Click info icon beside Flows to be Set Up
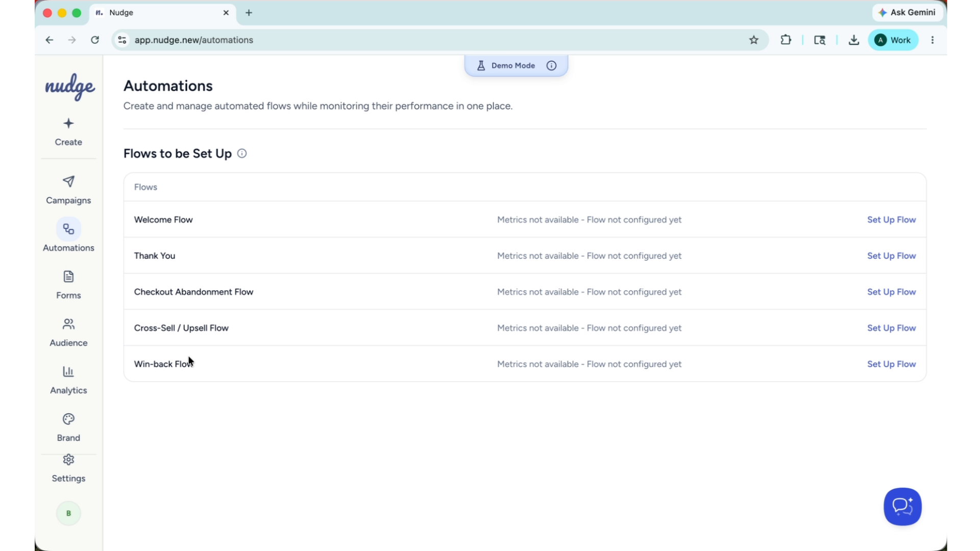 242,154
